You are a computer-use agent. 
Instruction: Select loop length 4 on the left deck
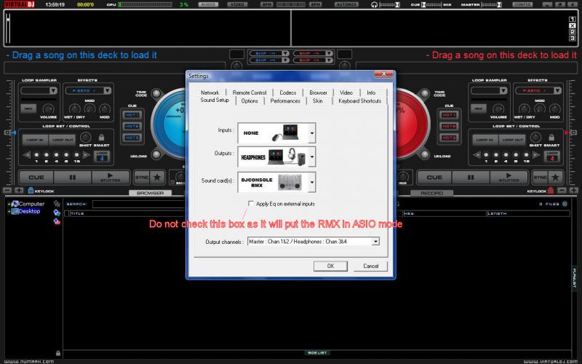57,155
